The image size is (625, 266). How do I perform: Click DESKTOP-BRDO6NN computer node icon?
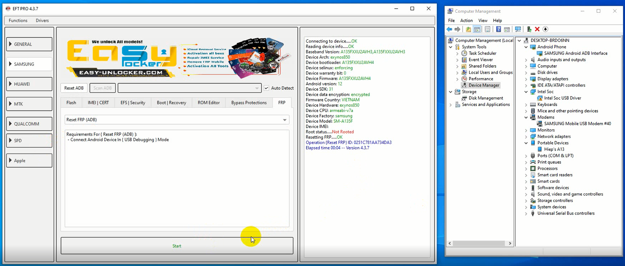[x=526, y=40]
